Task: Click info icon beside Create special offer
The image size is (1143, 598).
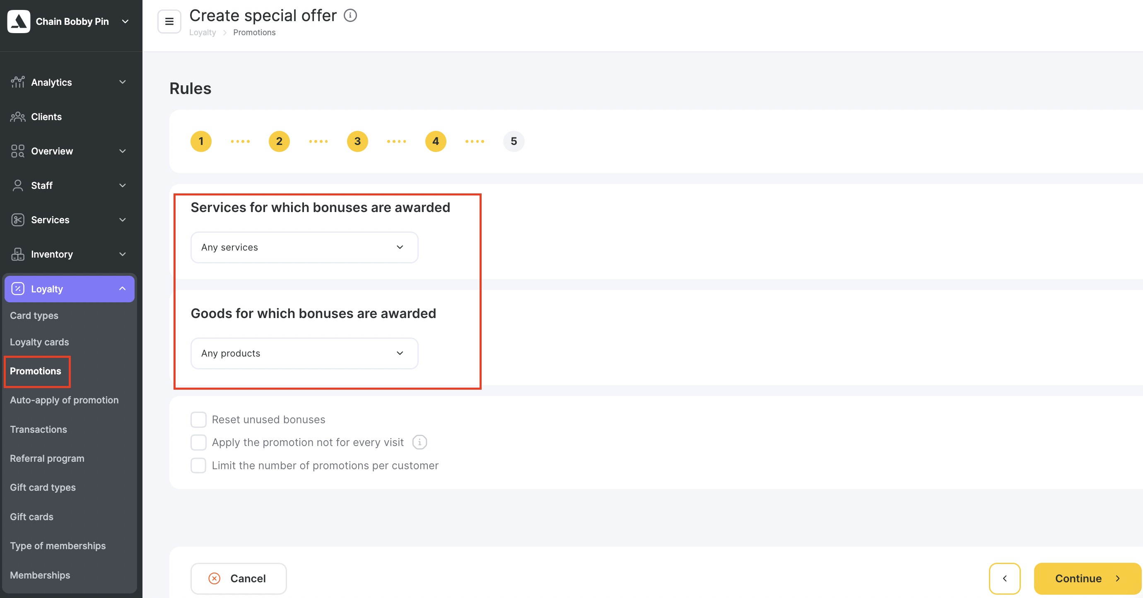Action: tap(350, 15)
